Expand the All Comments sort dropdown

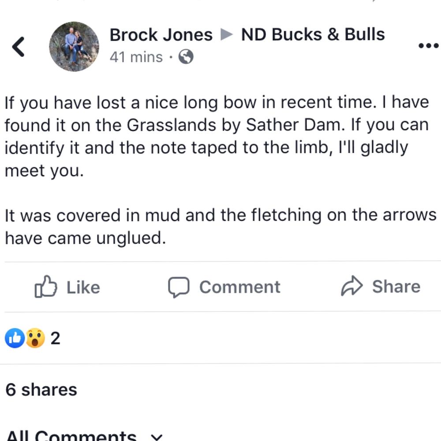coord(71,436)
